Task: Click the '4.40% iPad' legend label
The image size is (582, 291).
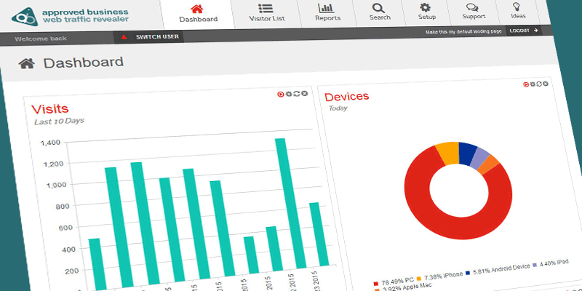Action: 554,263
